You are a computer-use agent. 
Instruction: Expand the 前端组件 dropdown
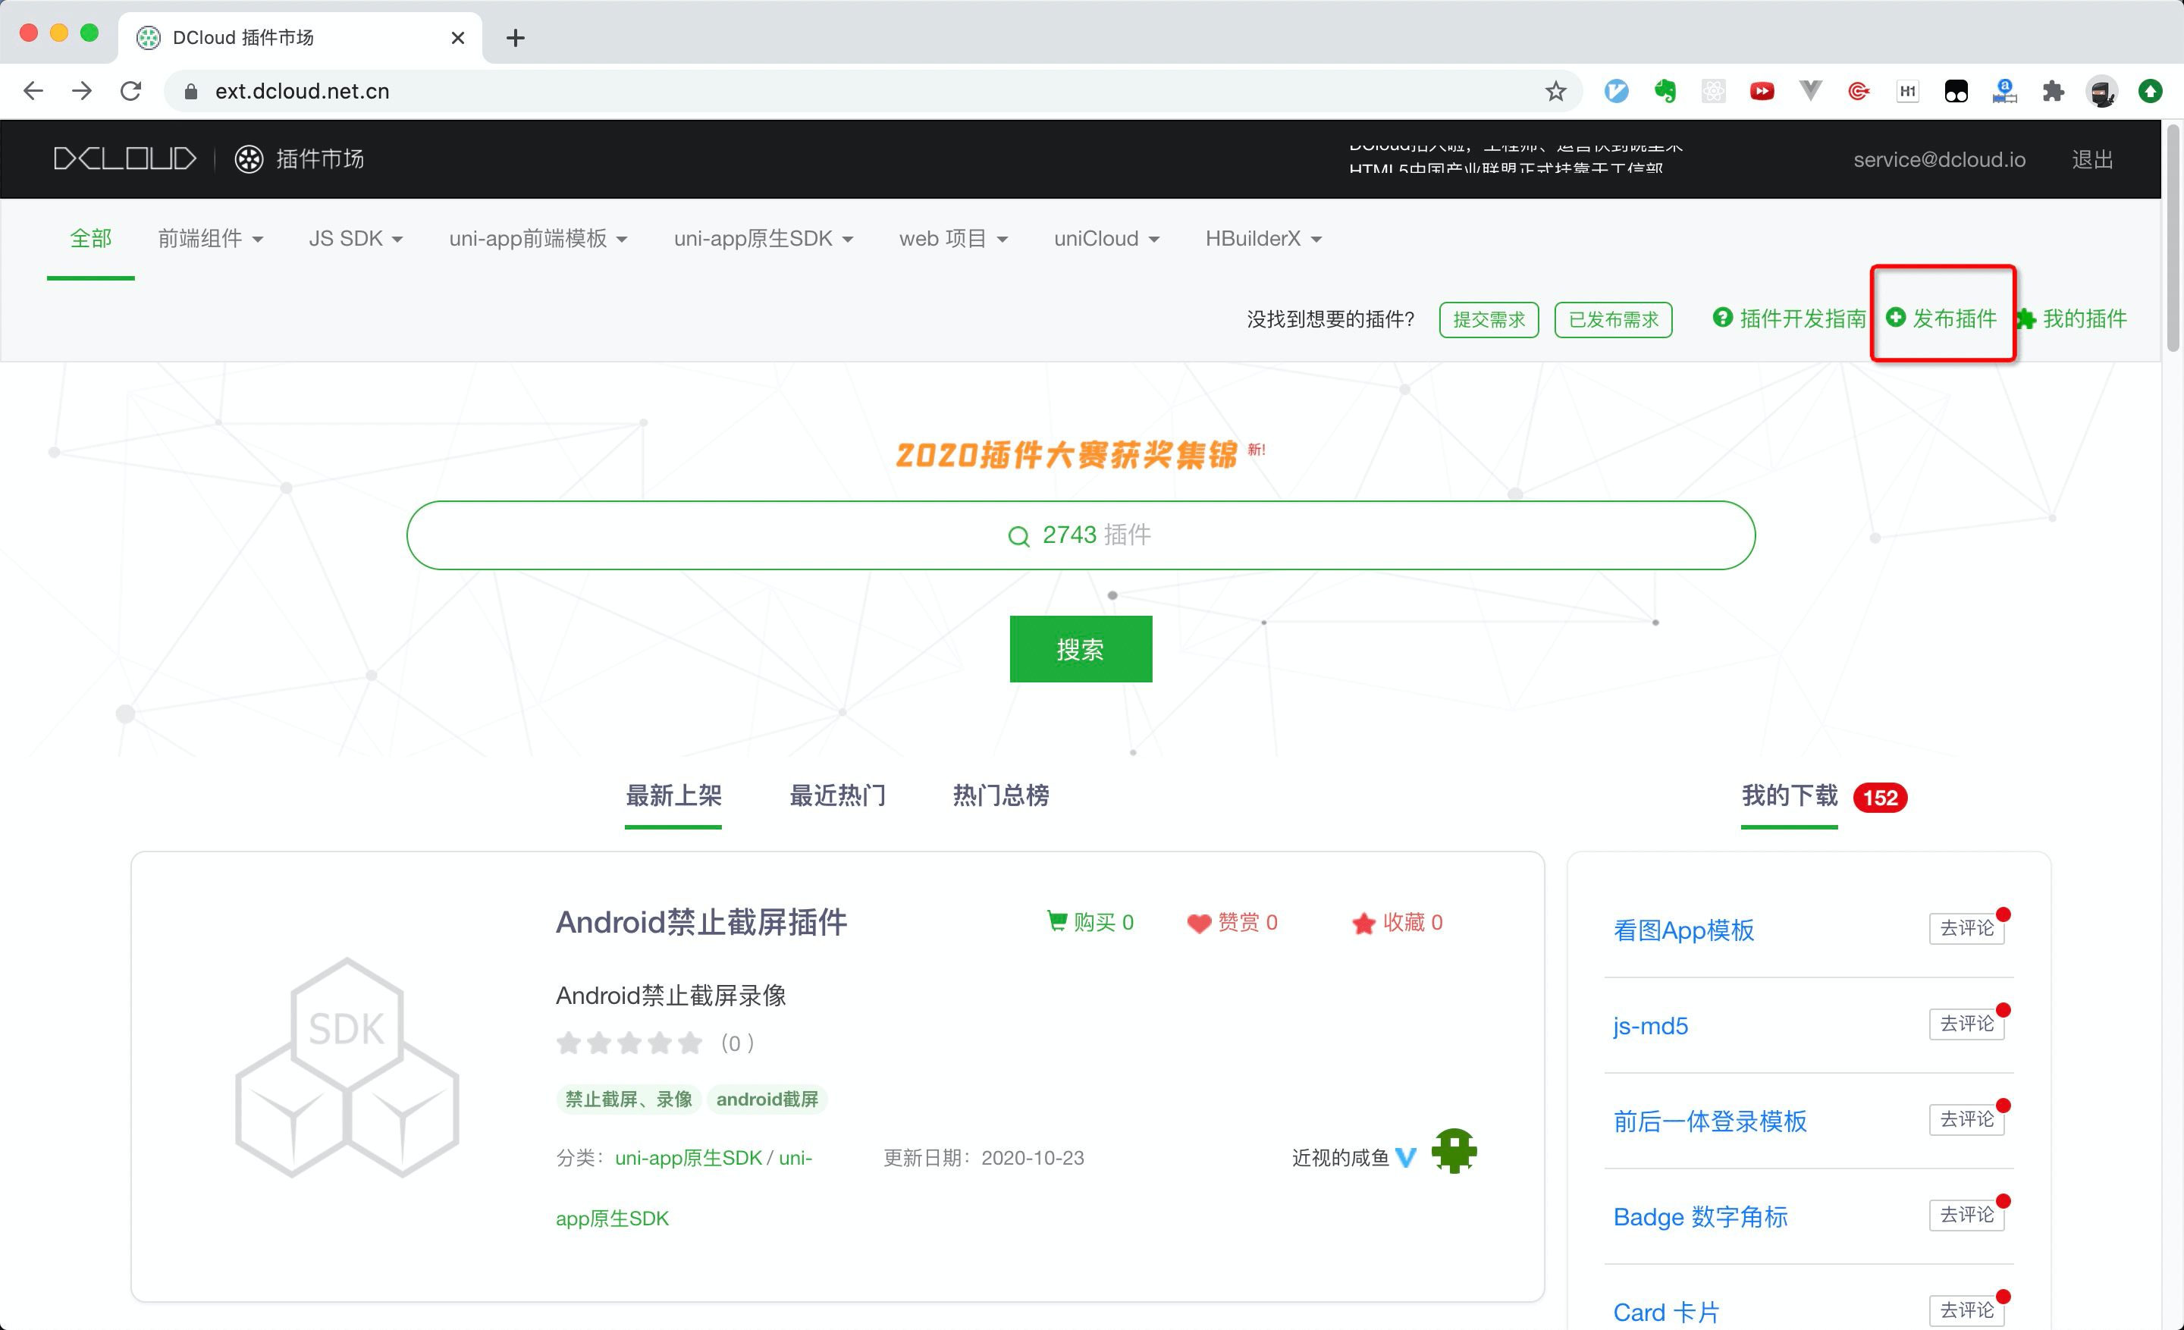pyautogui.click(x=210, y=240)
